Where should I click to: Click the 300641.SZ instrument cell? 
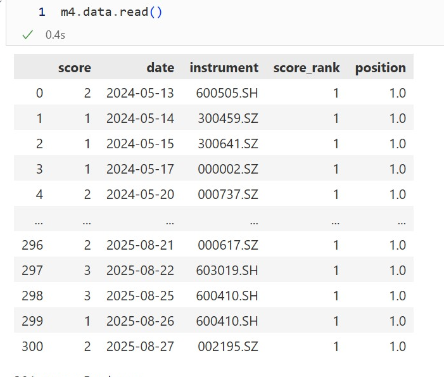tap(227, 144)
